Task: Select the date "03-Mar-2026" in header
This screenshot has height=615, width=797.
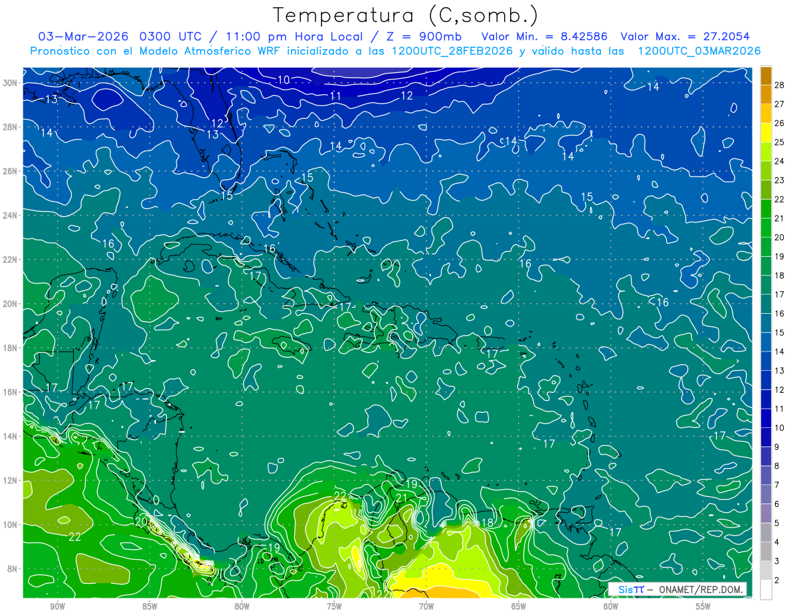Action: coord(83,36)
